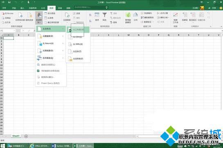This screenshot has height=148, width=223.
Task: Open My Data Catalog Queries menu item
Action: (51, 71)
